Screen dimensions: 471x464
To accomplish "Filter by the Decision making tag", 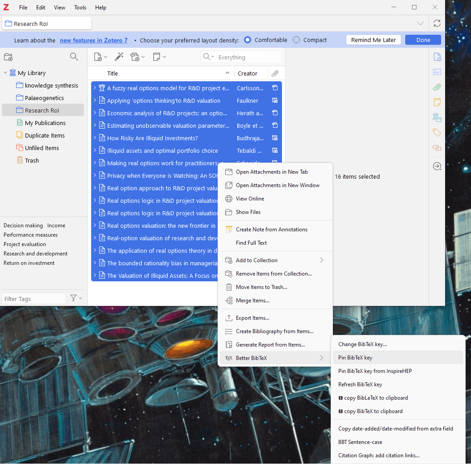I will [x=23, y=226].
